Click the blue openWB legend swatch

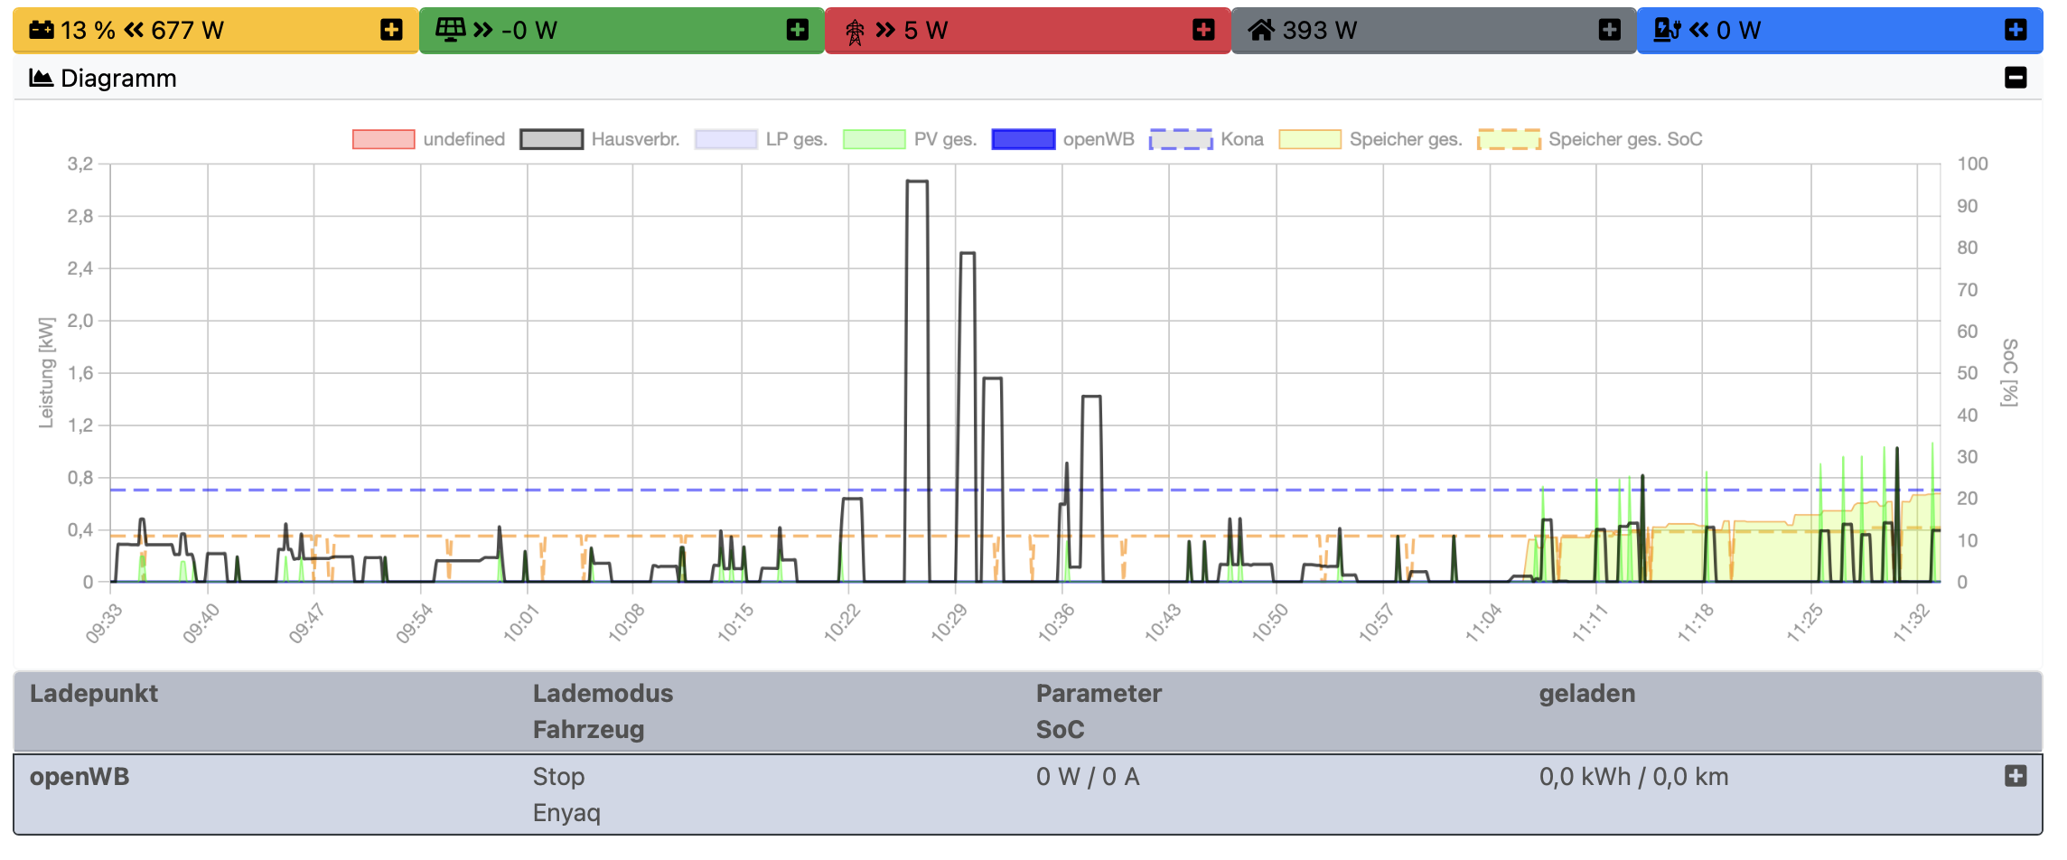click(x=1023, y=139)
